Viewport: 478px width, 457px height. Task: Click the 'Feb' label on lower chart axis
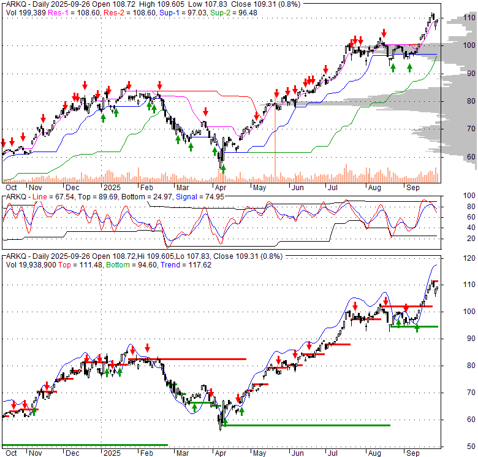[146, 453]
